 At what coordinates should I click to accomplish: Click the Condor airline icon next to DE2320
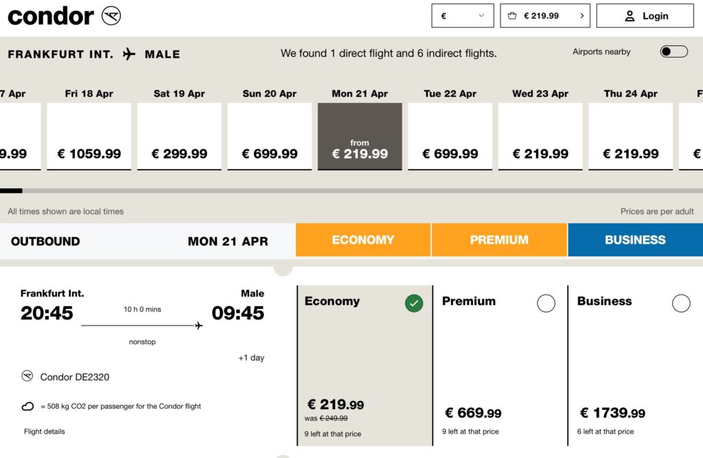click(x=27, y=376)
